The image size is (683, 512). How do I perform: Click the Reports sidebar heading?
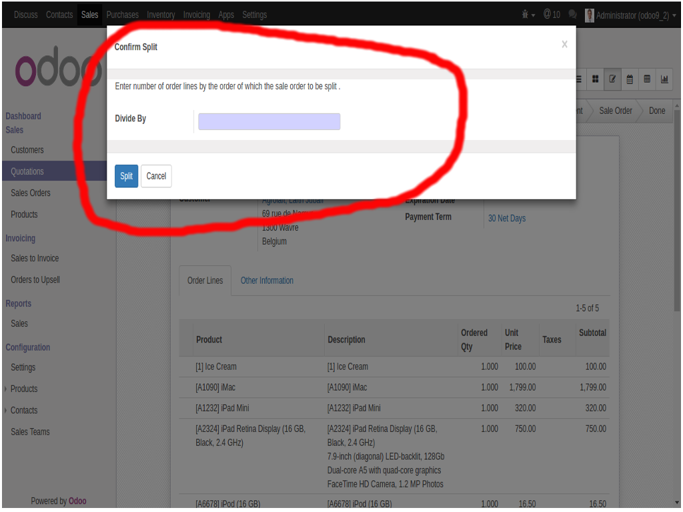tap(18, 303)
